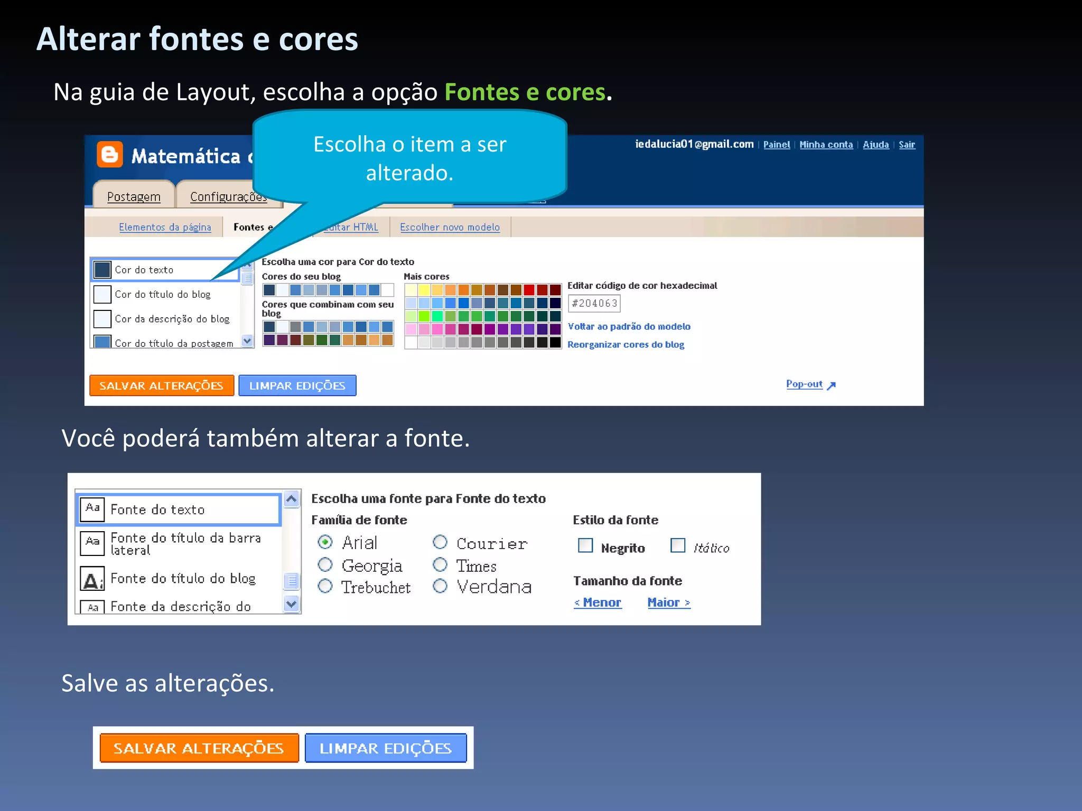Pick pale yellow swatch at start of Mais cores

[411, 290]
